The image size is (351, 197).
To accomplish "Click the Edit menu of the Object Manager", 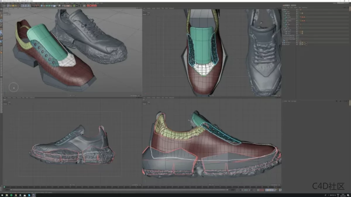I will pyautogui.click(x=288, y=8).
